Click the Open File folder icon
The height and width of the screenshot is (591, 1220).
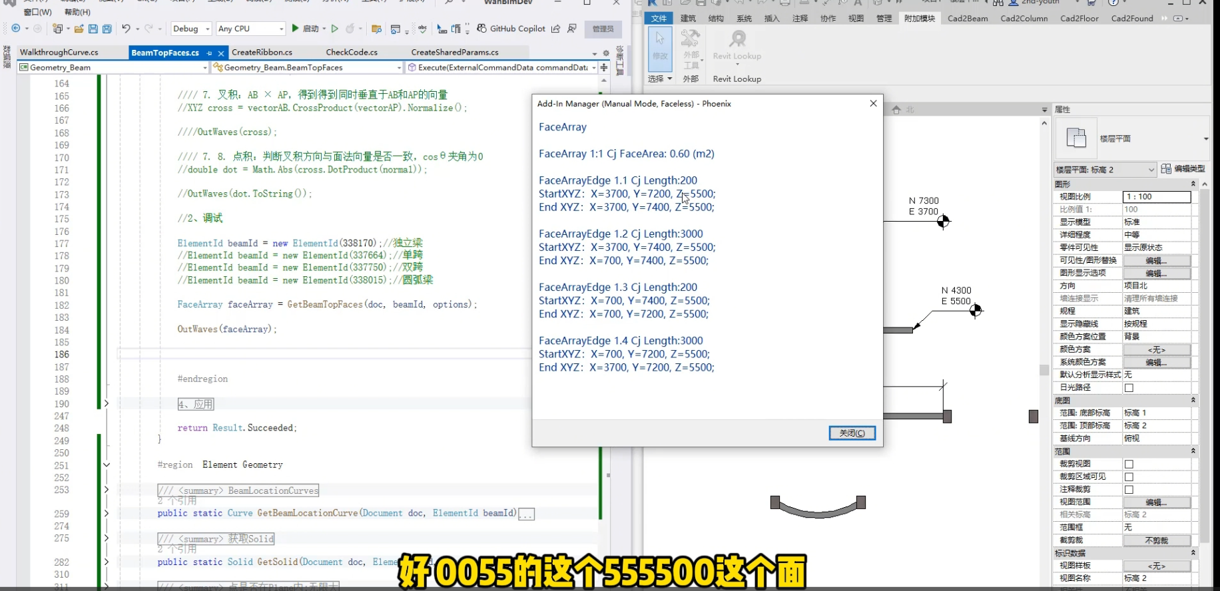79,29
